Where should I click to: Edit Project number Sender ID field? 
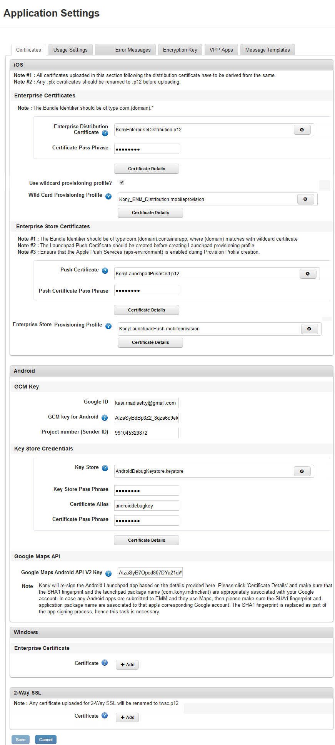[x=147, y=433]
